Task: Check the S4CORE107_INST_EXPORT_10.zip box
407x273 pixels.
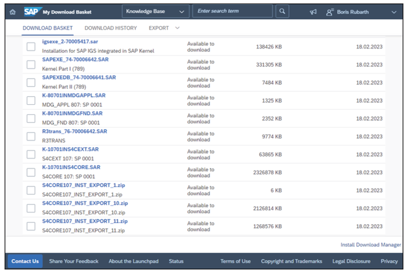Action: point(31,208)
